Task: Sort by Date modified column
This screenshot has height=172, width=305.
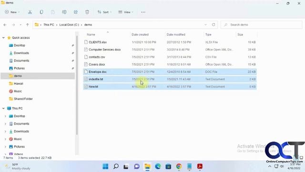Action: [176, 34]
